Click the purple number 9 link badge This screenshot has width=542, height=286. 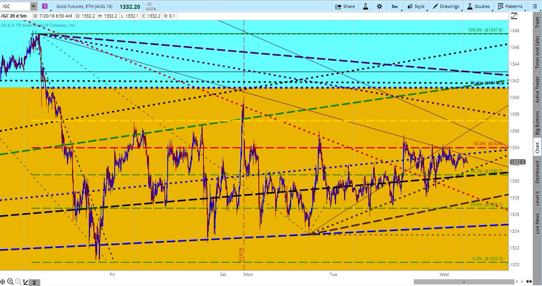45,6
